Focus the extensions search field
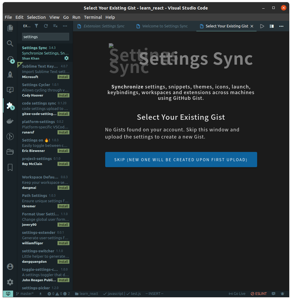This screenshot has width=292, height=300. 46,37
